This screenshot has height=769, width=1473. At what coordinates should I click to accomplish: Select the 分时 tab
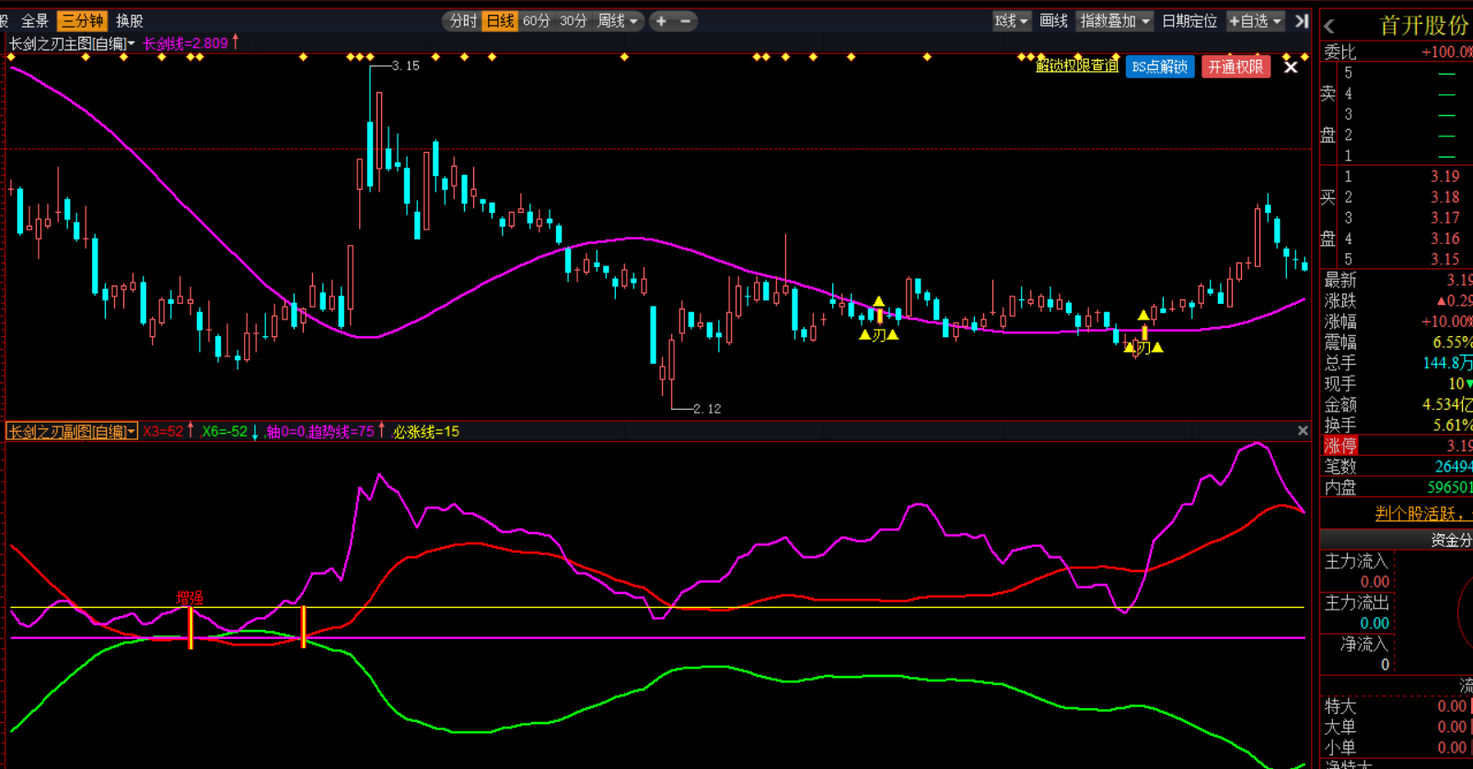[463, 21]
